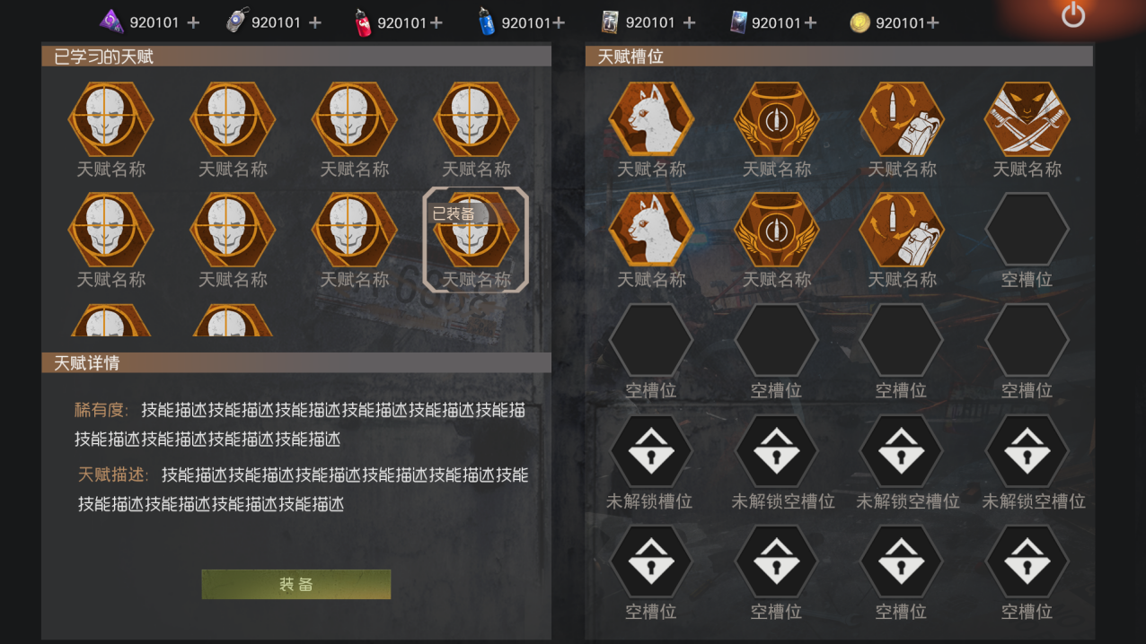Click the green 装备 button
Viewport: 1146px width, 644px height.
tap(295, 585)
